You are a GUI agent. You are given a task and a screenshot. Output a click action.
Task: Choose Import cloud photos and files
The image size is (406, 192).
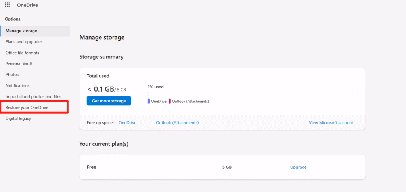33,96
